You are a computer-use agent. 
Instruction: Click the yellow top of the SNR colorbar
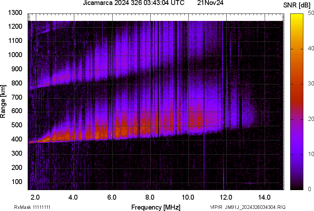pyautogui.click(x=297, y=17)
